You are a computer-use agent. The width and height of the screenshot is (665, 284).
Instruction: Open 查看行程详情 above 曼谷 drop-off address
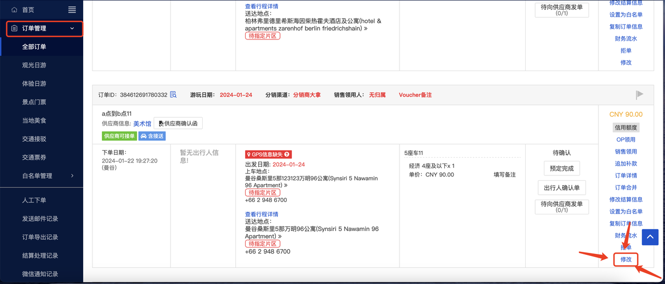point(261,214)
